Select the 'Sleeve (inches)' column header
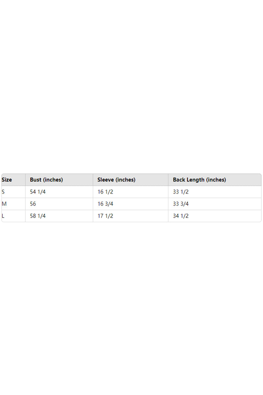Image resolution: width=263 pixels, height=395 pixels. click(x=116, y=180)
